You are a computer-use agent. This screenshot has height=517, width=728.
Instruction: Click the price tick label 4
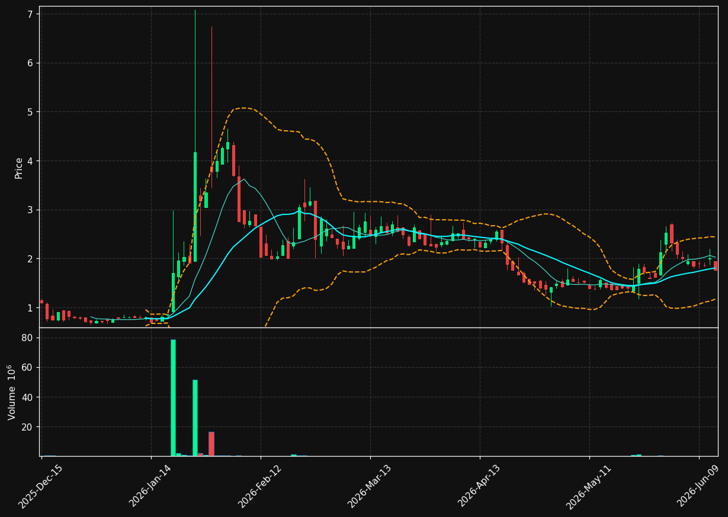pos(31,161)
